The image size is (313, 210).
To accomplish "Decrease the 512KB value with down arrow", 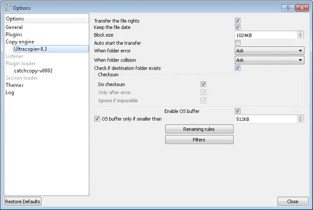I will 301,121.
